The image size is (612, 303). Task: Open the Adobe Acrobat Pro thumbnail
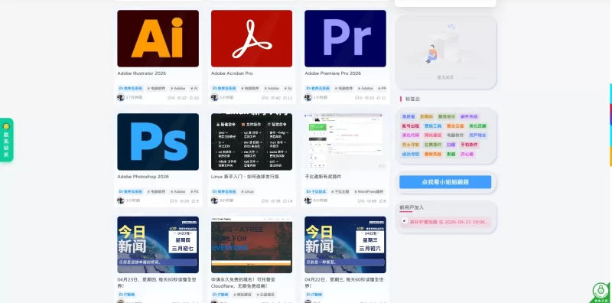tap(252, 39)
